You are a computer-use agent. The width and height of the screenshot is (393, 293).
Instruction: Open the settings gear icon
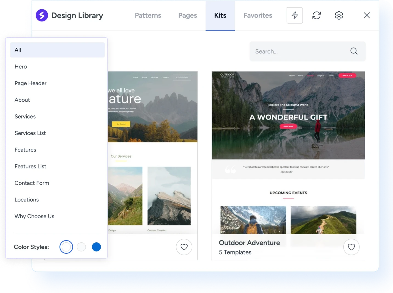(x=339, y=15)
